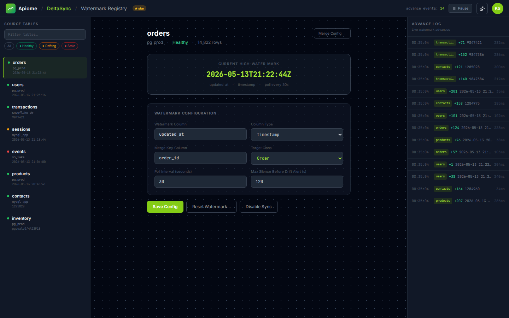The image size is (509, 318).
Task: Click the Watermark Registry breadcrumb
Action: pyautogui.click(x=104, y=8)
